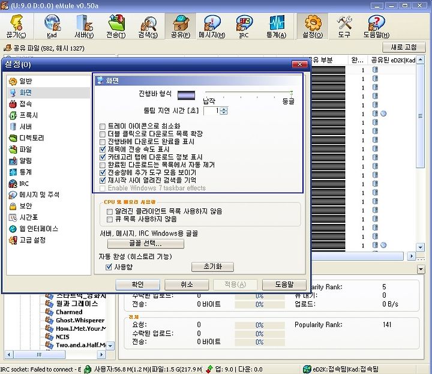This screenshot has width=432, height=374.
Task: Open the IRC toolbar icon
Action: coord(244,26)
